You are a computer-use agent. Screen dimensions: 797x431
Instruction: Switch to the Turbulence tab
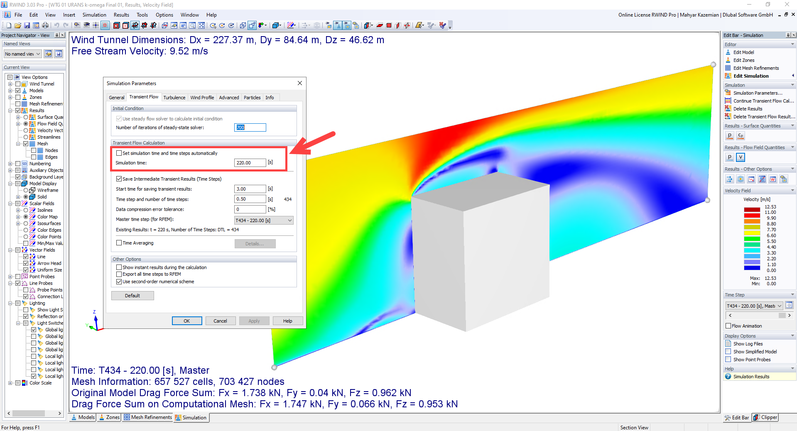[174, 97]
